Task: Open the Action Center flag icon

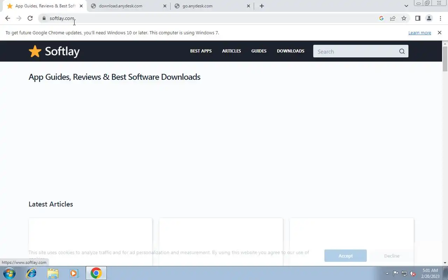Action: pyautogui.click(x=395, y=273)
